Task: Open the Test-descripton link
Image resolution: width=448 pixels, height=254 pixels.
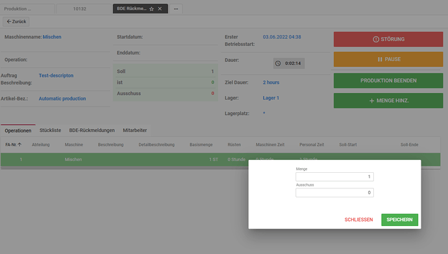Action: click(56, 75)
